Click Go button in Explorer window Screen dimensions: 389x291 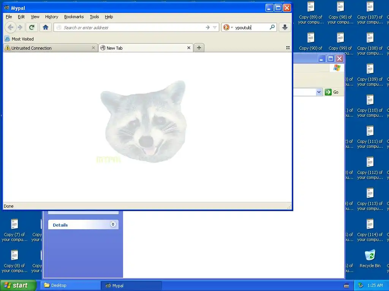pos(332,92)
